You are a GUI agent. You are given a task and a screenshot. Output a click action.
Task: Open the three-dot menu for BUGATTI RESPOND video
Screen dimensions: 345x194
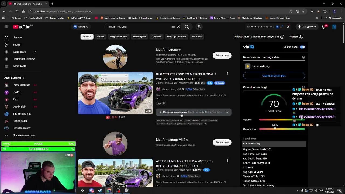[x=228, y=74]
